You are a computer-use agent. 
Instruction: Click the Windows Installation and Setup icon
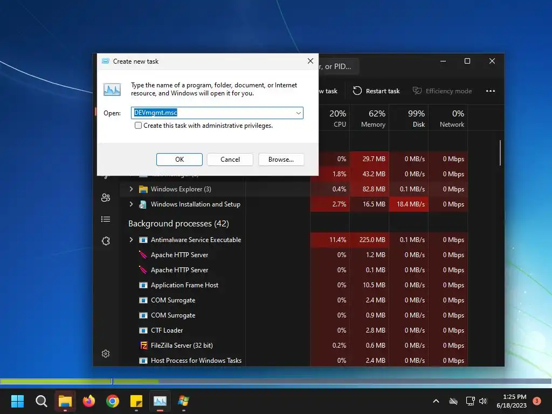(x=142, y=204)
